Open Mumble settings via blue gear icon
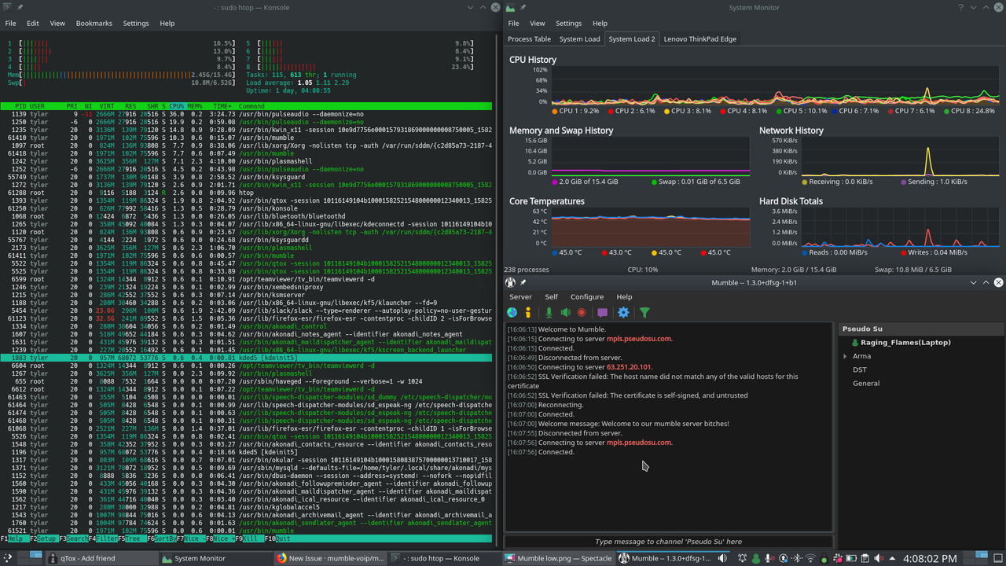This screenshot has height=566, width=1006. [x=623, y=313]
